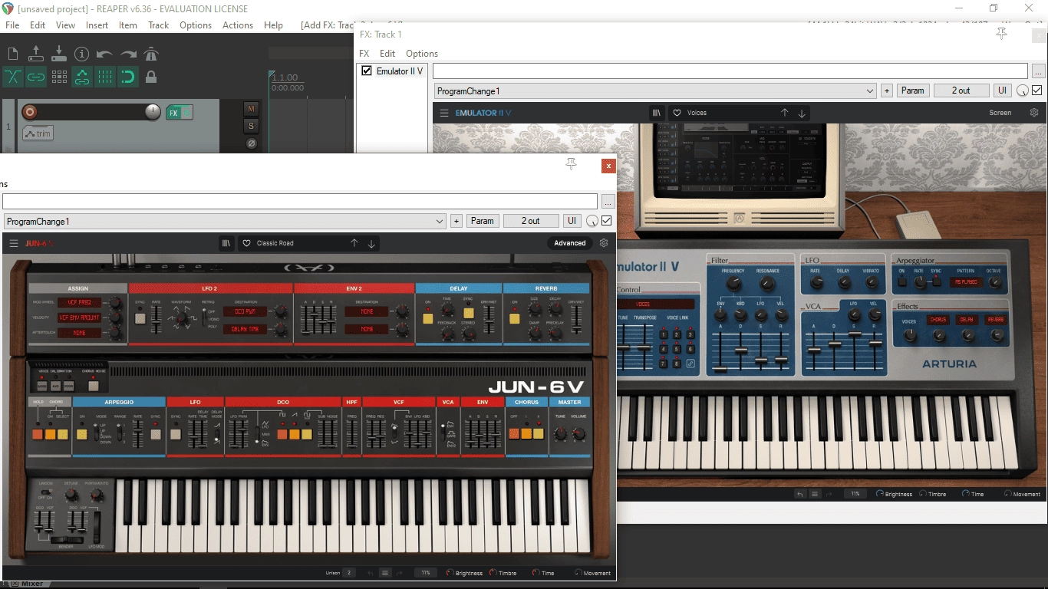This screenshot has width=1048, height=589.
Task: Toggle ripple editing grid icon
Action: pyautogui.click(x=58, y=77)
